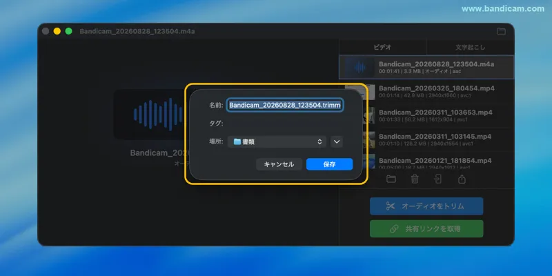Click the 共有リンクを取得 button

pyautogui.click(x=426, y=229)
